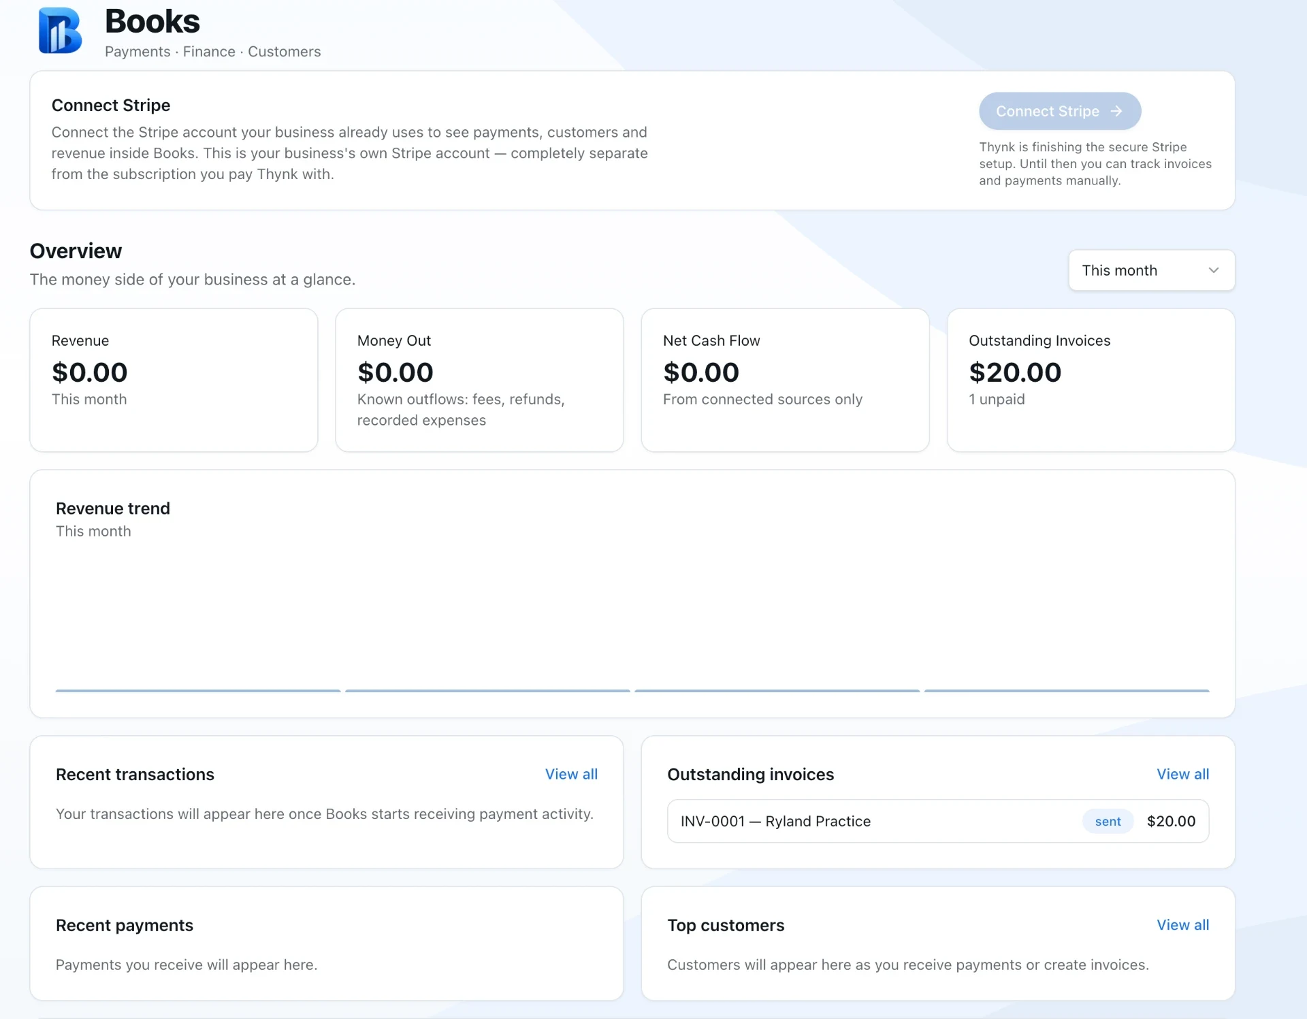Open invoice INV-0001 Ryland Practice row
The image size is (1307, 1019).
(x=937, y=821)
